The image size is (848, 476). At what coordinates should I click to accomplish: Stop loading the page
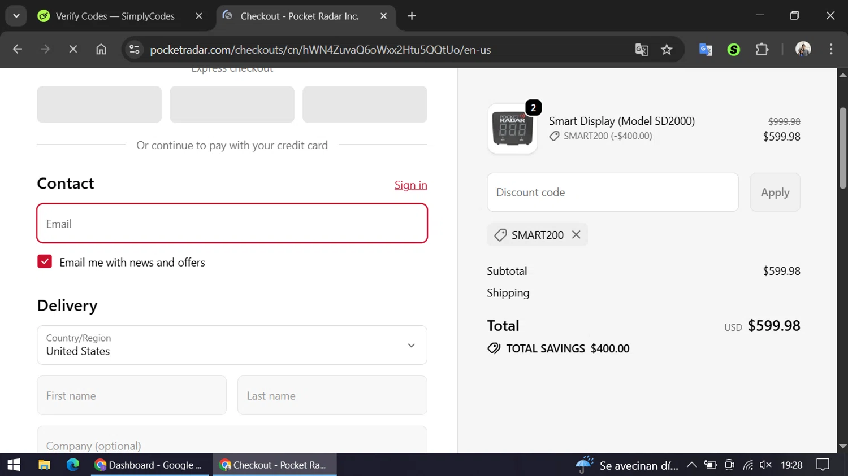(x=73, y=50)
